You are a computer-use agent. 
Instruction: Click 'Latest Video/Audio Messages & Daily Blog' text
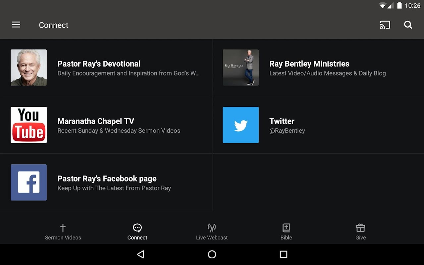(x=328, y=73)
